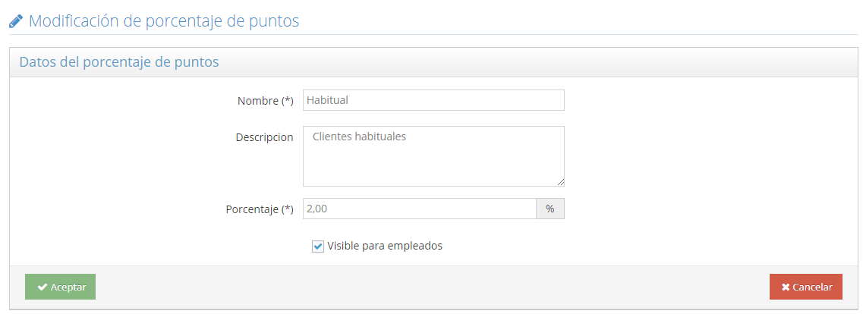The width and height of the screenshot is (863, 314).
Task: Click the divider line under the page title
Action: pyautogui.click(x=433, y=34)
